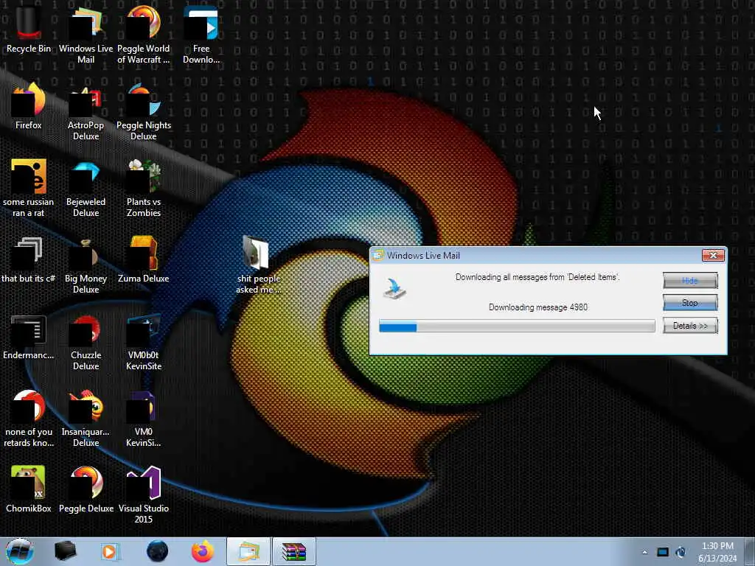
Task: Open Windows Media Player from taskbar
Action: (x=109, y=551)
